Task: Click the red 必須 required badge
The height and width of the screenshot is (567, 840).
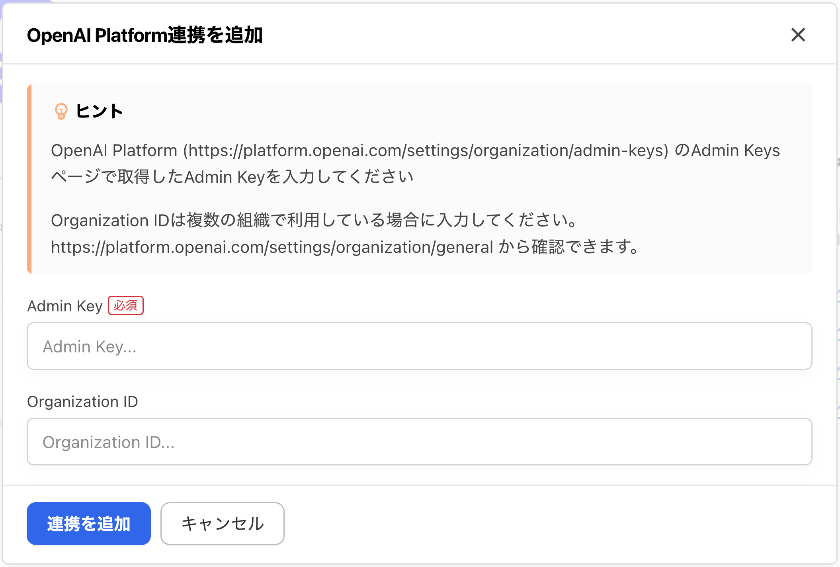Action: 126,306
